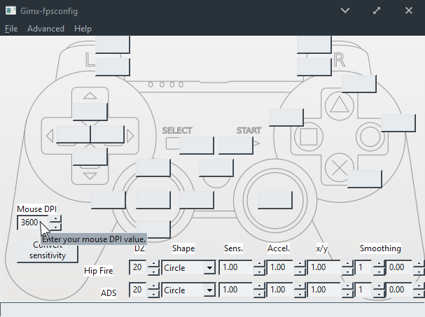The width and height of the screenshot is (425, 317).
Task: Decrease ADS sensitivity
Action: 259,294
